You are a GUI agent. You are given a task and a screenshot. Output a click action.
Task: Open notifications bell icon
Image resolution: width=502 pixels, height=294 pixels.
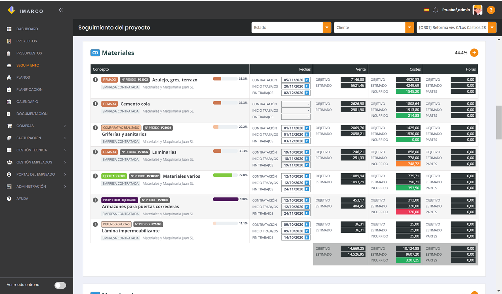click(435, 10)
